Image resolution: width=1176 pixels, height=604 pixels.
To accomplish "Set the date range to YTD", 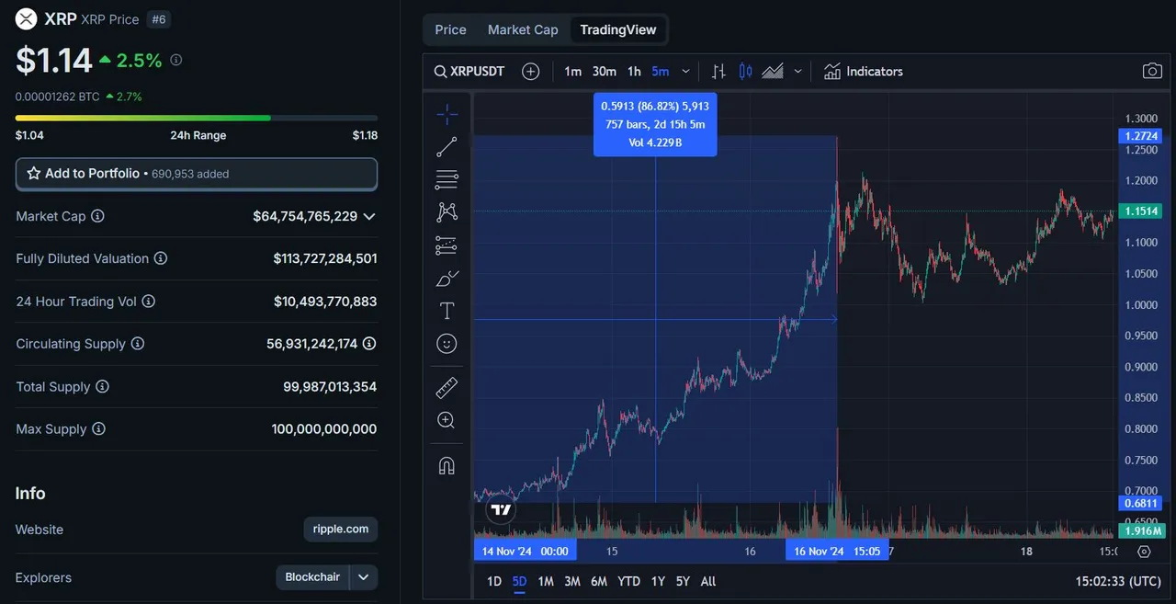I will click(x=629, y=581).
